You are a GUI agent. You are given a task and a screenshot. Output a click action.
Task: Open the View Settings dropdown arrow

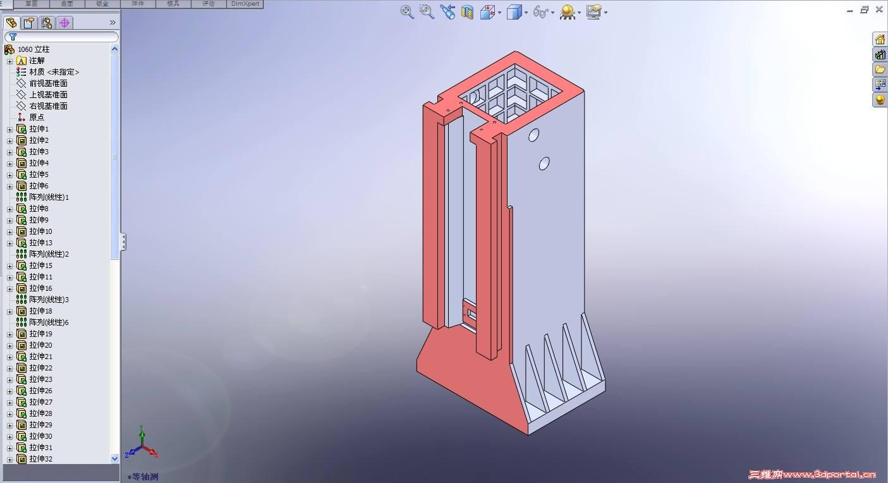point(605,12)
